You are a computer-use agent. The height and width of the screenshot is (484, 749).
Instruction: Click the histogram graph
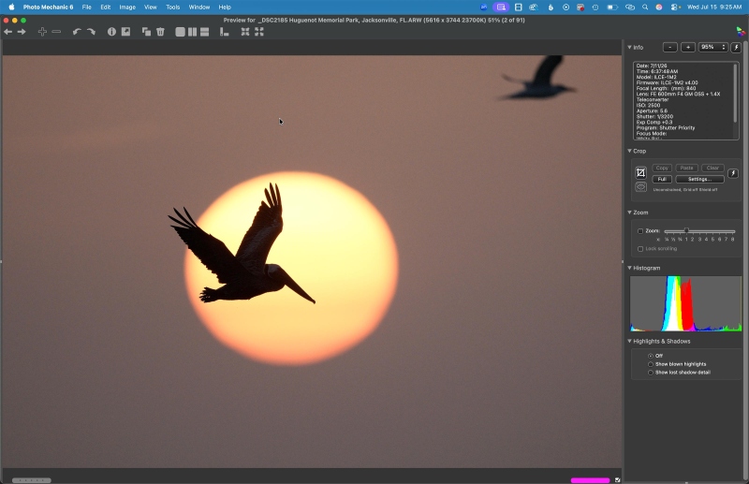[x=685, y=303]
